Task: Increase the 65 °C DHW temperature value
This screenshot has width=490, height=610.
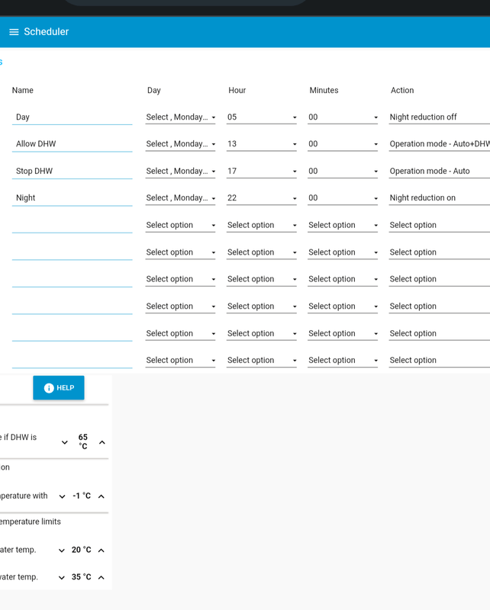Action: point(102,442)
